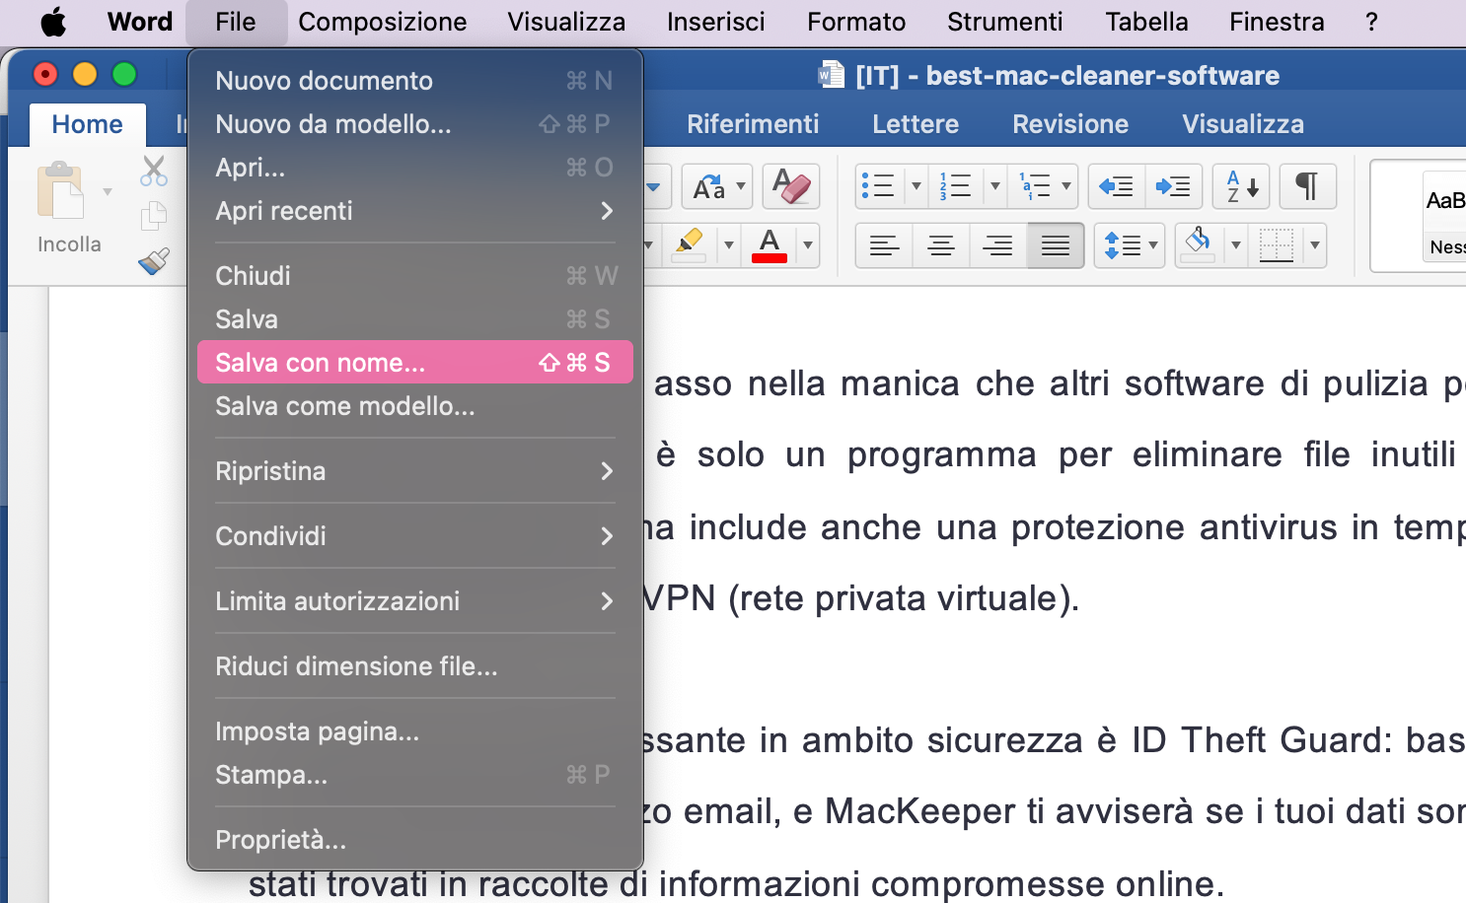Center the paragraph text
Screen dimensions: 1466x903
941,245
